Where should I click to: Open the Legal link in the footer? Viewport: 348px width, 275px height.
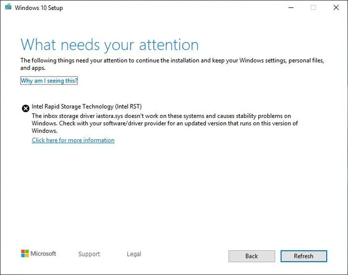[134, 254]
